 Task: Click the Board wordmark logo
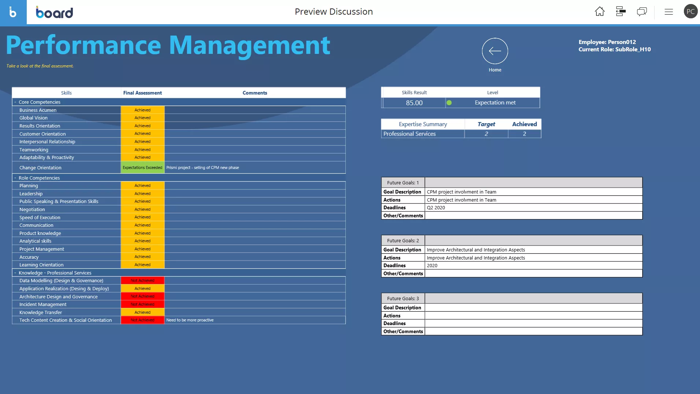tap(55, 12)
